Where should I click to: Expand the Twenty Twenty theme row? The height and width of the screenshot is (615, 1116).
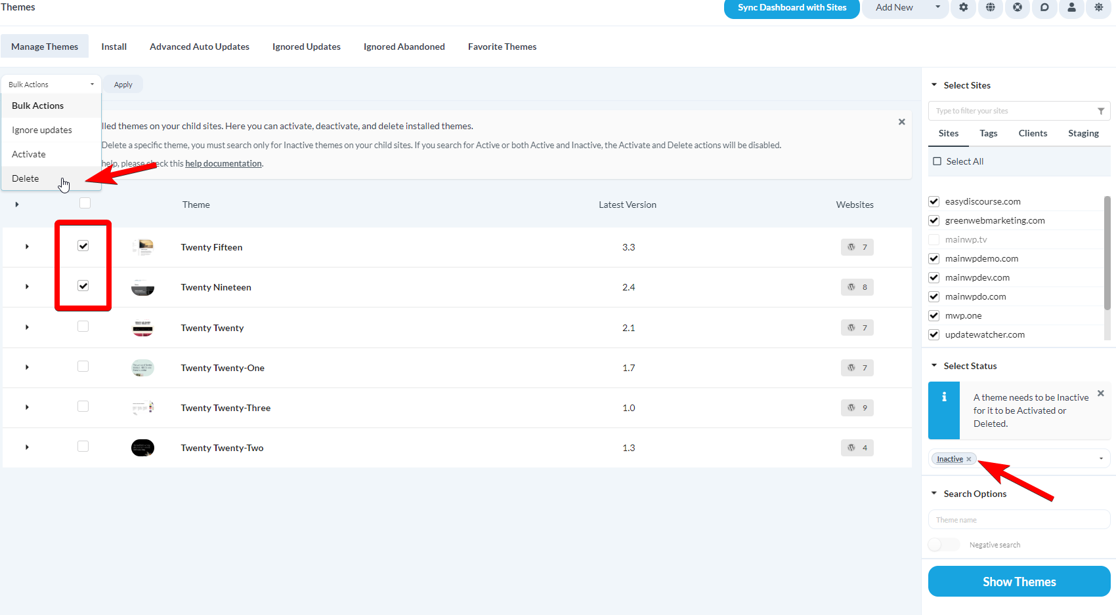click(26, 327)
